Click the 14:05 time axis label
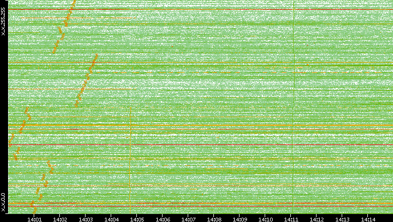This screenshot has width=393, height=222. click(x=137, y=220)
